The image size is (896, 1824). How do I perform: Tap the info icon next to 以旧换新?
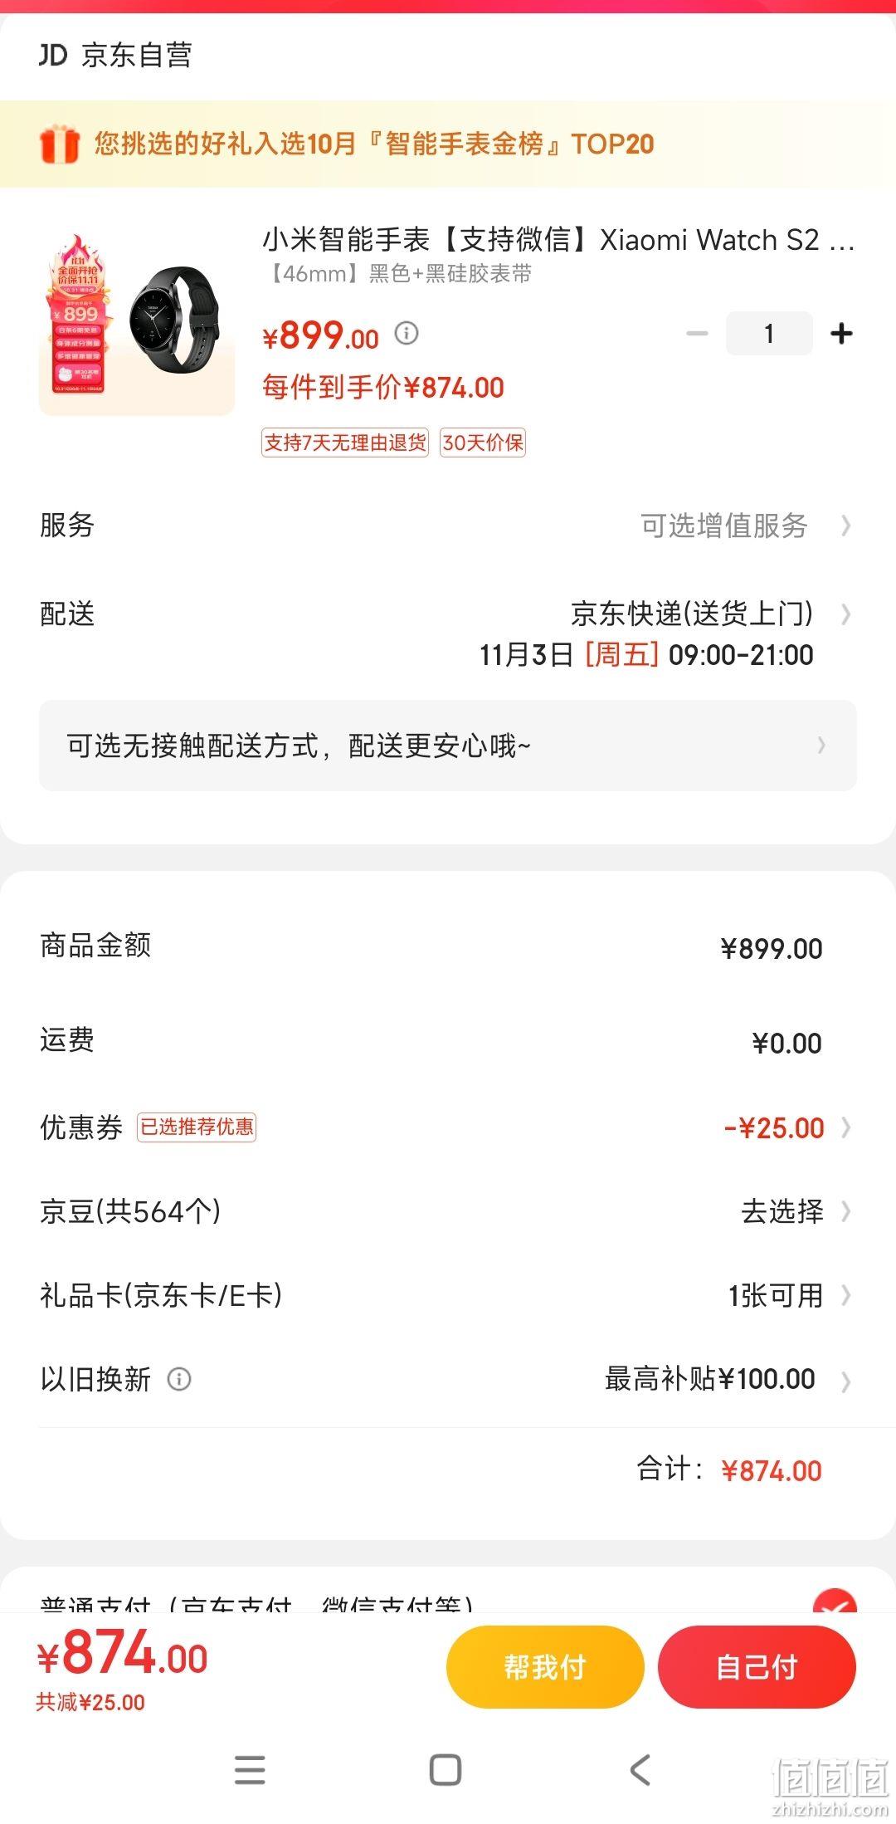tap(179, 1379)
